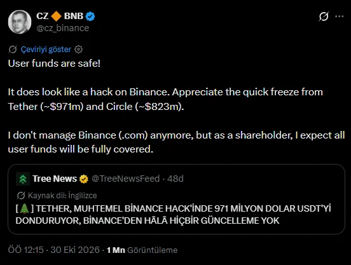
Task: Open the Grok icon at the top right
Action: (x=324, y=17)
